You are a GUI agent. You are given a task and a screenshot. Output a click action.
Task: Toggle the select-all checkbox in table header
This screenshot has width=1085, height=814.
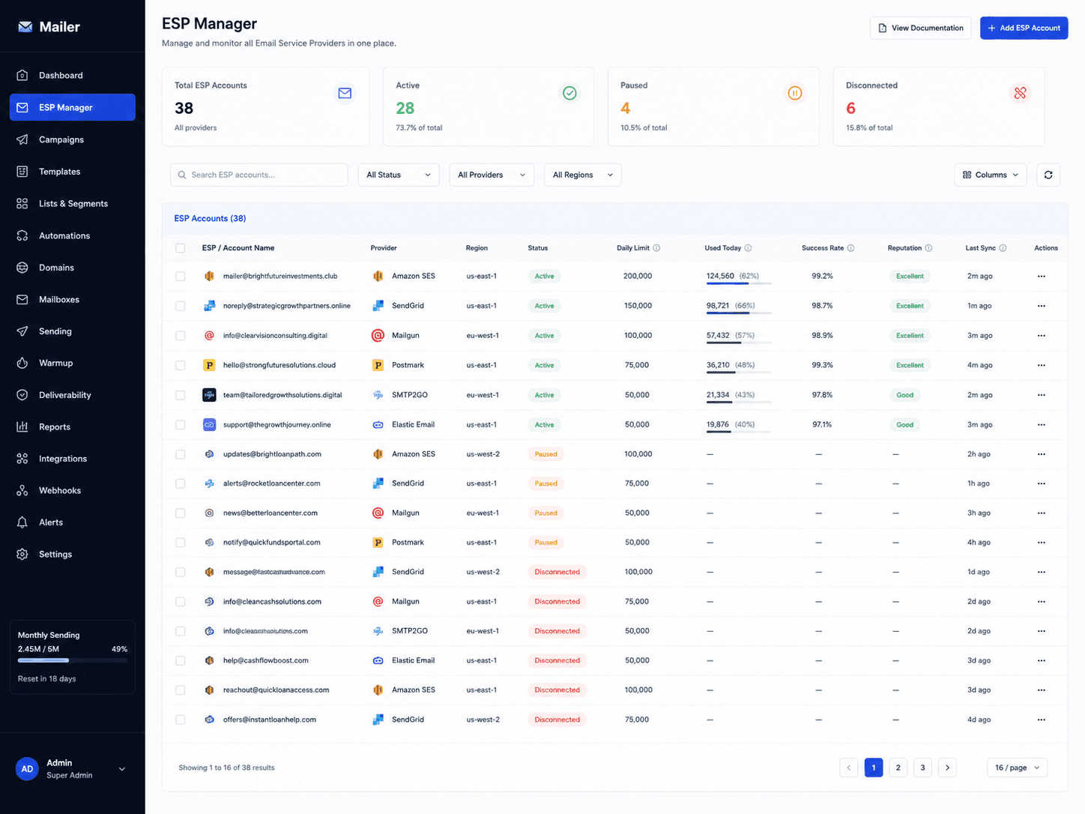click(x=180, y=248)
